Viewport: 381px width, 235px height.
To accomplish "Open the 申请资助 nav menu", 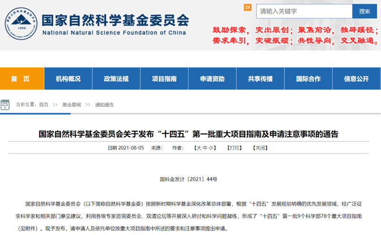I will click(212, 78).
